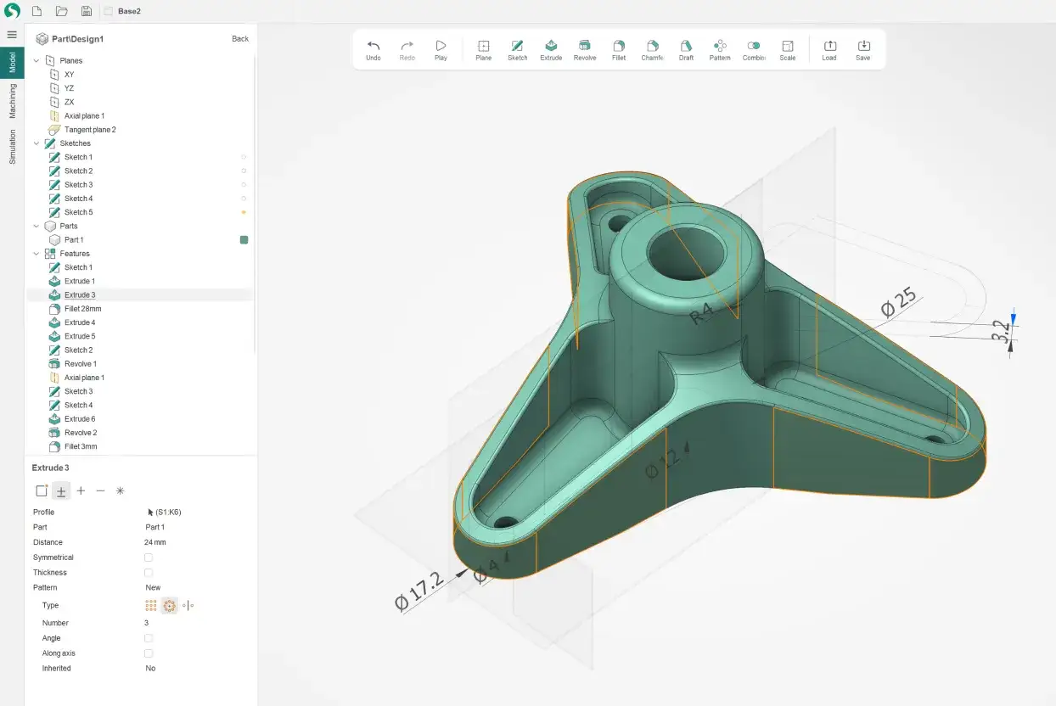Switch to the Machining tab
This screenshot has height=706, width=1056.
click(x=12, y=101)
